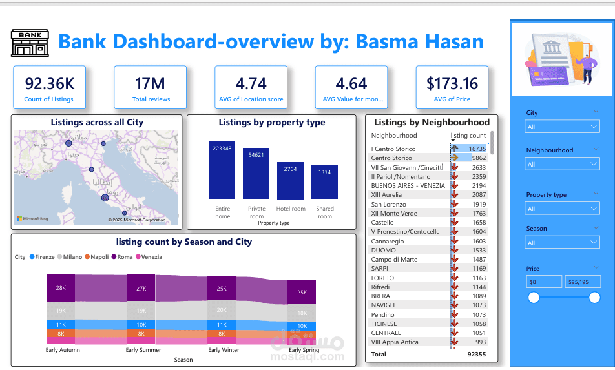The width and height of the screenshot is (615, 370).
Task: Click the Roma 28K Early Autumn segment
Action: point(61,288)
